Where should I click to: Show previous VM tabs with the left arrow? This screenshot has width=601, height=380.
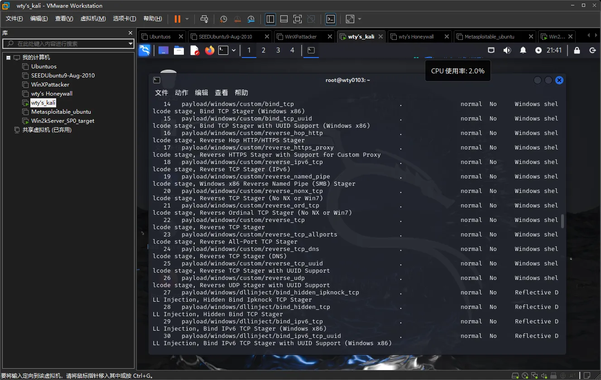coord(589,36)
